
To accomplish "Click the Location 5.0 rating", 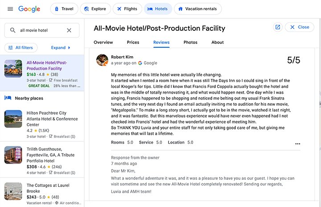I will (x=181, y=142).
